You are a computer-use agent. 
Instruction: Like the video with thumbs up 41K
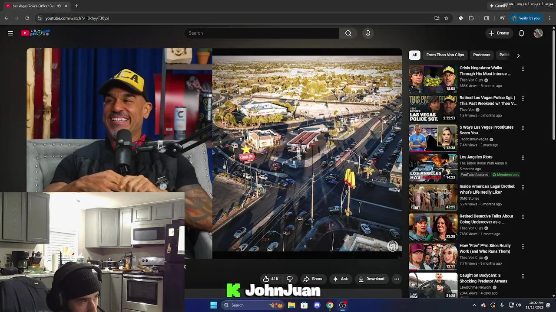[x=271, y=279]
